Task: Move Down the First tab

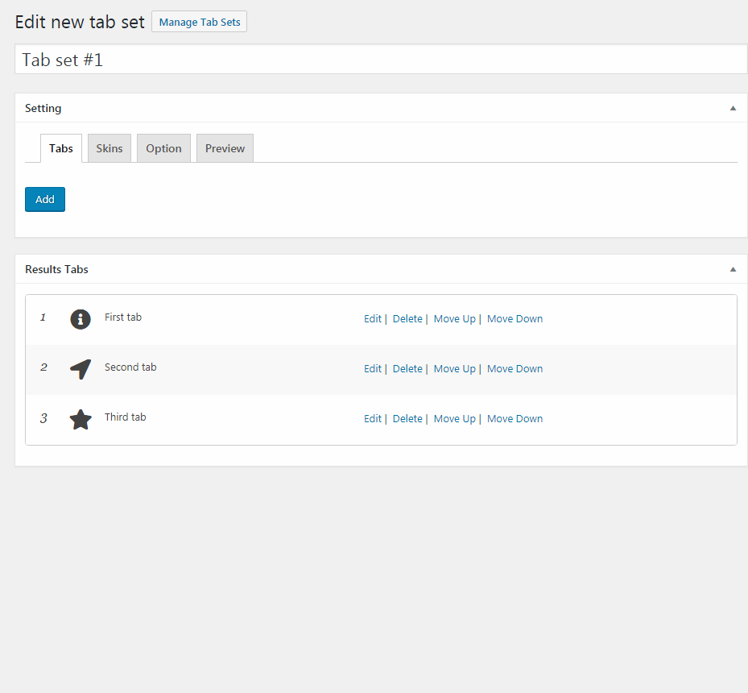Action: pyautogui.click(x=515, y=319)
